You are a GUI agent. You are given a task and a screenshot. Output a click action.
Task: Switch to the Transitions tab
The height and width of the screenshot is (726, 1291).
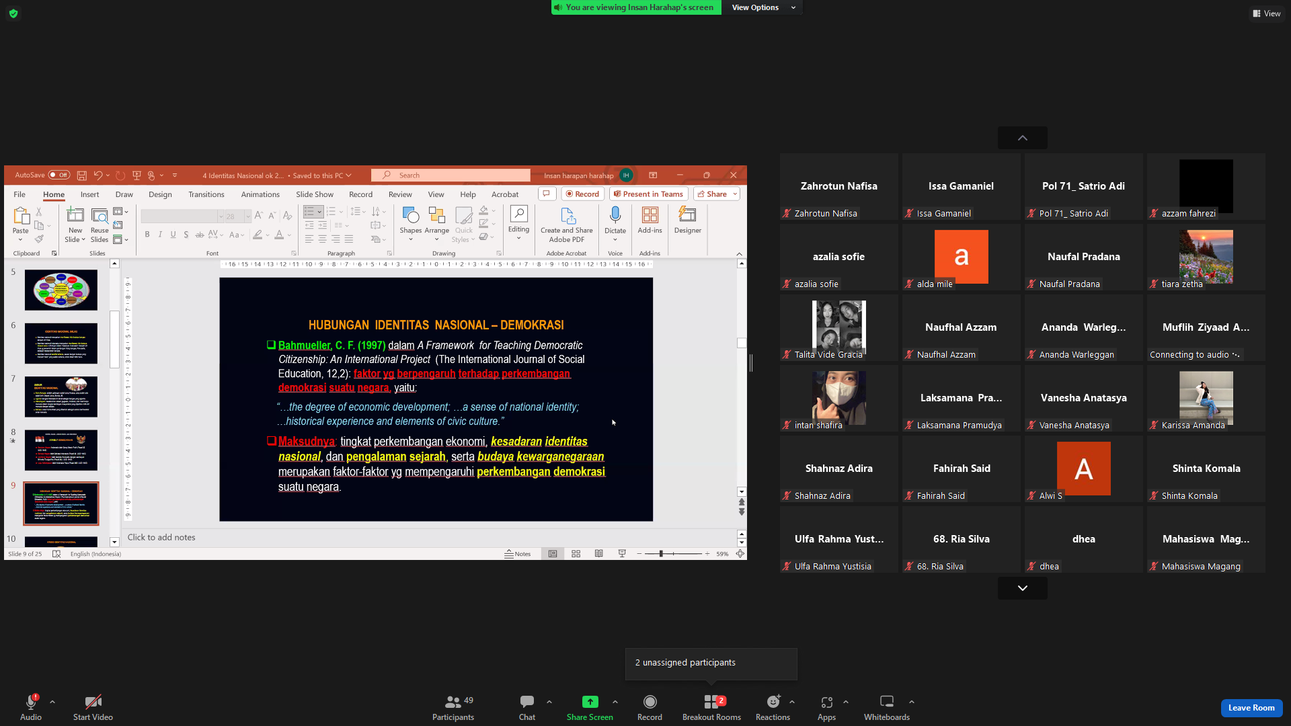tap(206, 194)
